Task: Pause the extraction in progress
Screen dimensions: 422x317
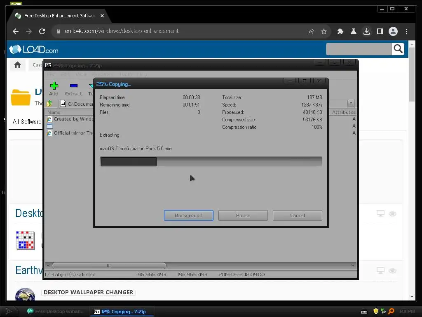Action: click(x=243, y=215)
